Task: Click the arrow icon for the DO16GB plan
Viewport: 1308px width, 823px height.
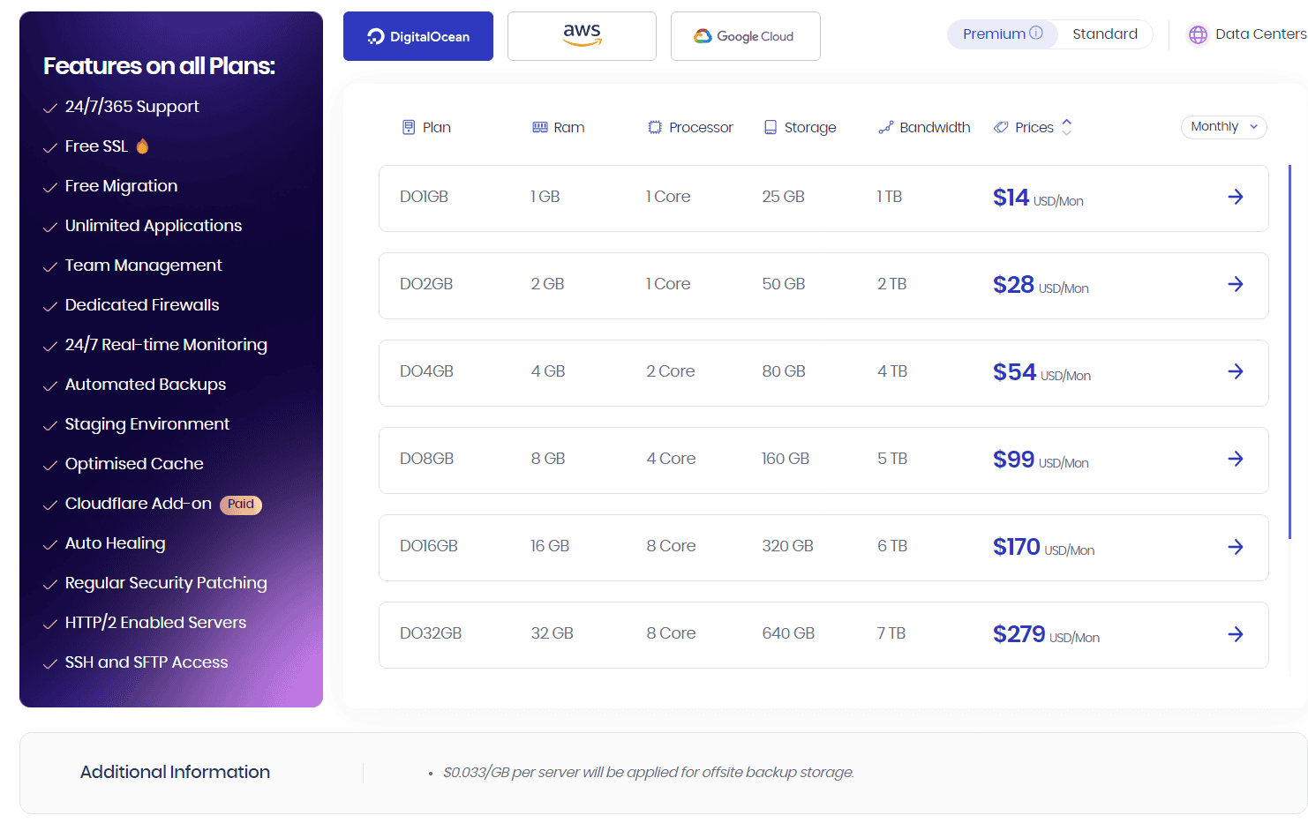Action: (x=1235, y=547)
